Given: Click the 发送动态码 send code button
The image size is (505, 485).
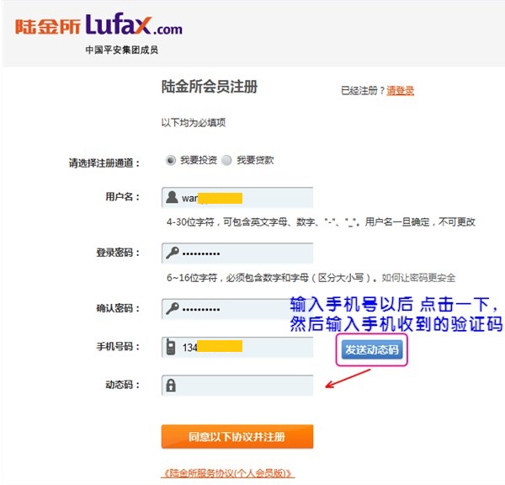Looking at the screenshot, I should [372, 349].
